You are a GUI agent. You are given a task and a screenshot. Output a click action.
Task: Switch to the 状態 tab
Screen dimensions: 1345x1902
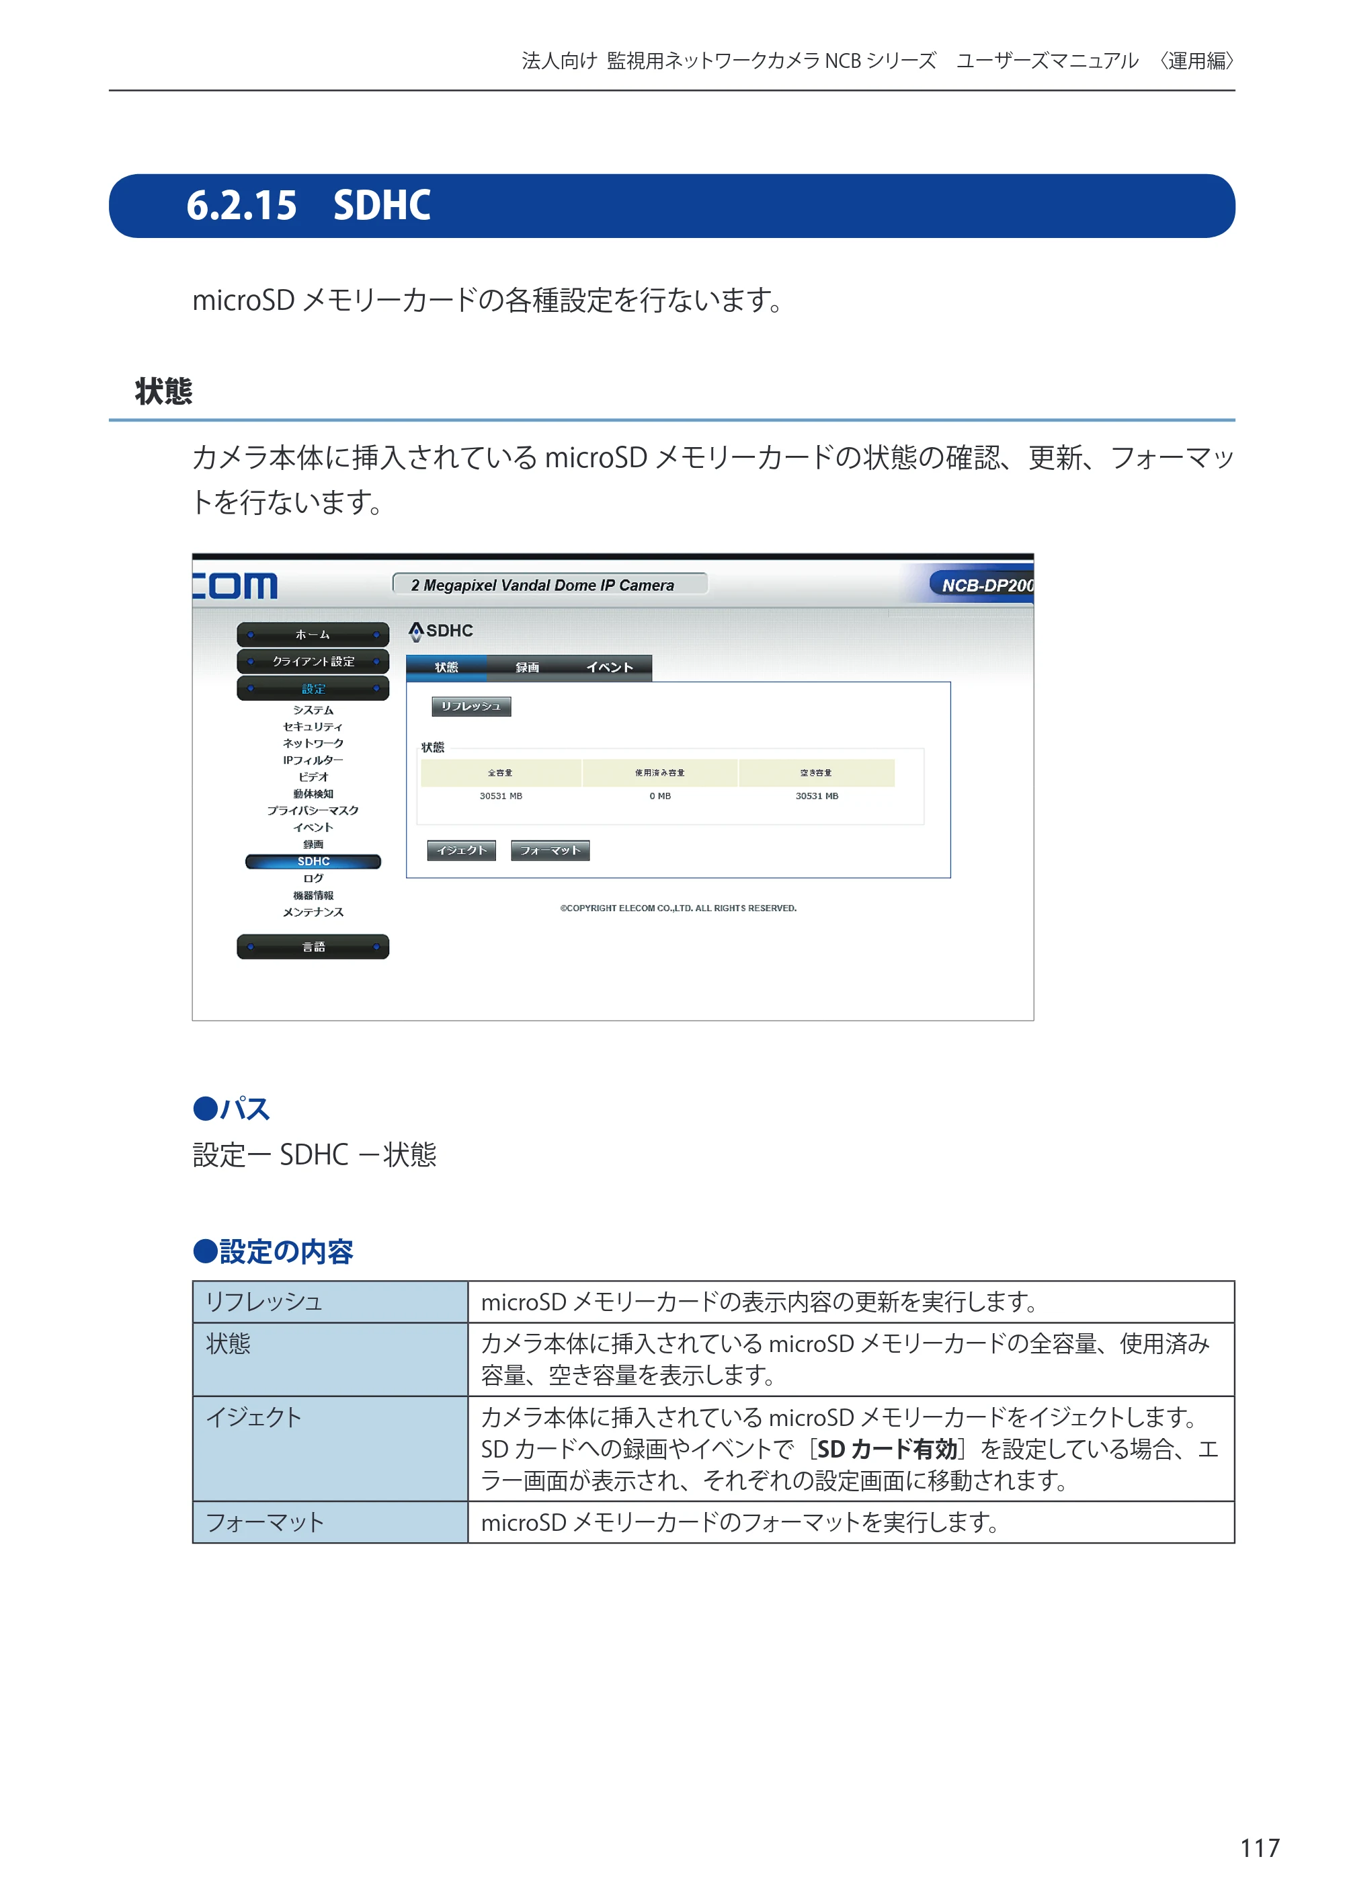point(446,668)
